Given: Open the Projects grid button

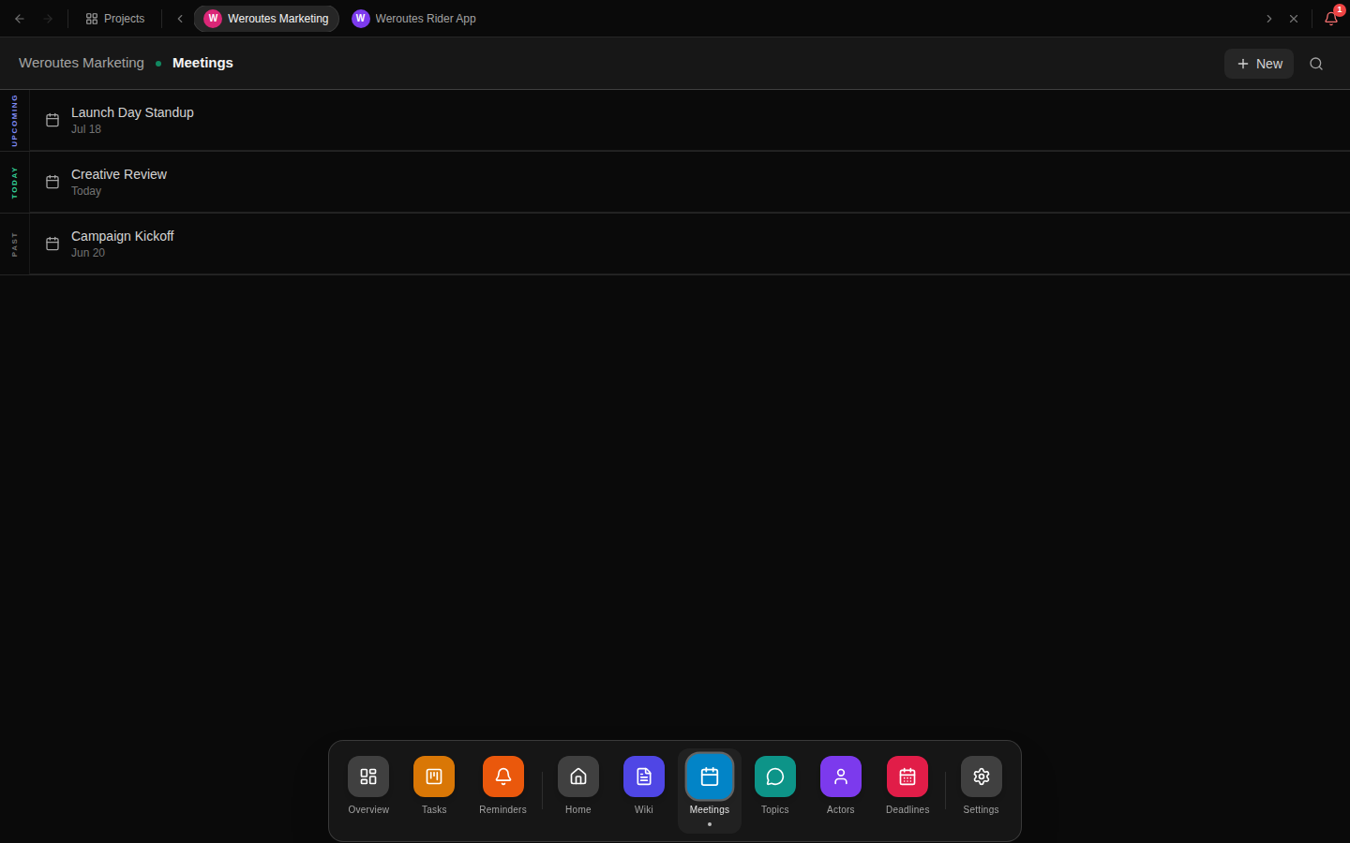Looking at the screenshot, I should (115, 19).
